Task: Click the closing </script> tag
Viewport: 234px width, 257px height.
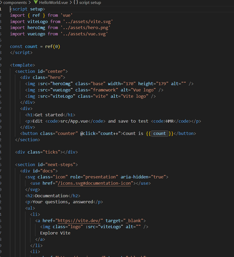Action: click(21, 53)
